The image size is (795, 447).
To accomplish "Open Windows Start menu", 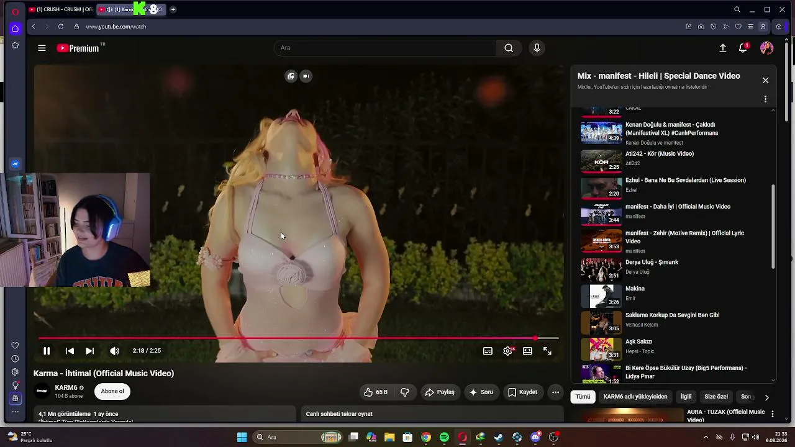I will [242, 437].
